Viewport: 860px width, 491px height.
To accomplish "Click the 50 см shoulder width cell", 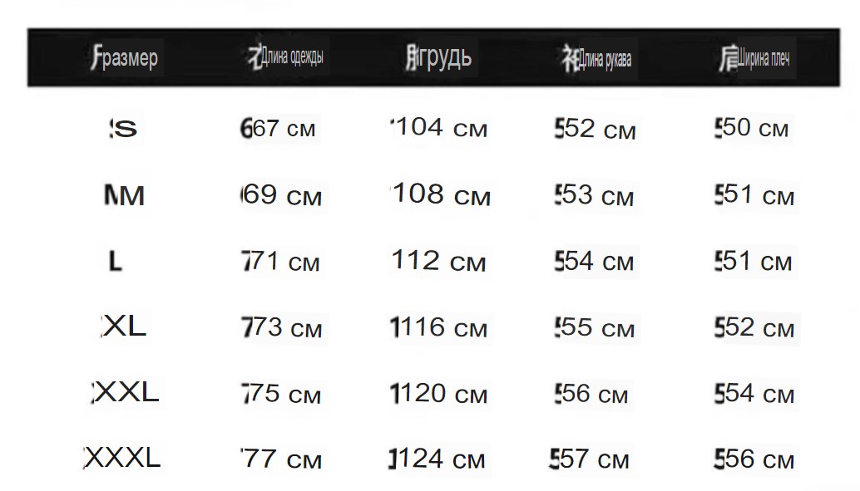I will click(x=751, y=128).
